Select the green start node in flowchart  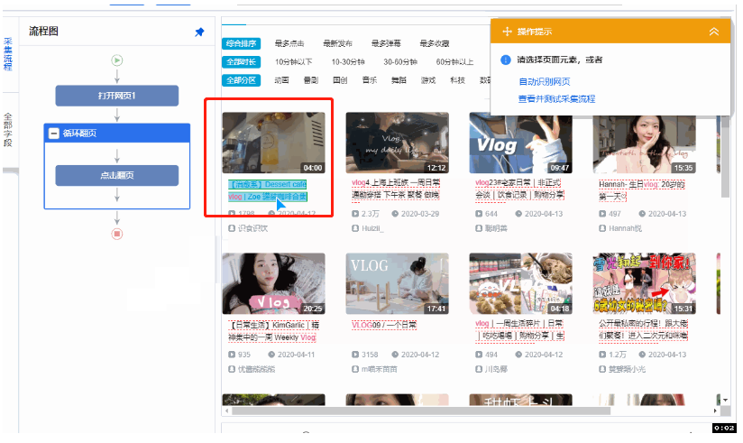(117, 60)
